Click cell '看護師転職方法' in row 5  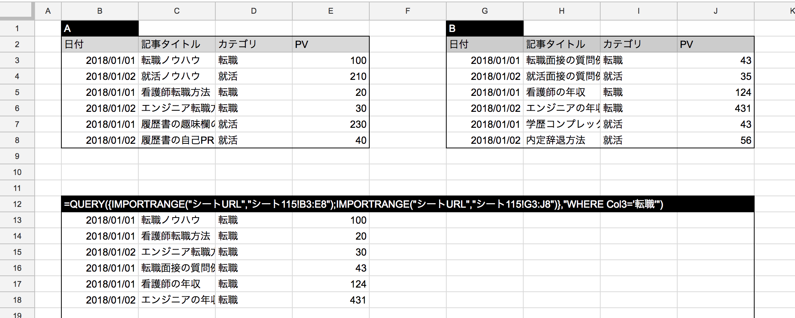tap(177, 92)
